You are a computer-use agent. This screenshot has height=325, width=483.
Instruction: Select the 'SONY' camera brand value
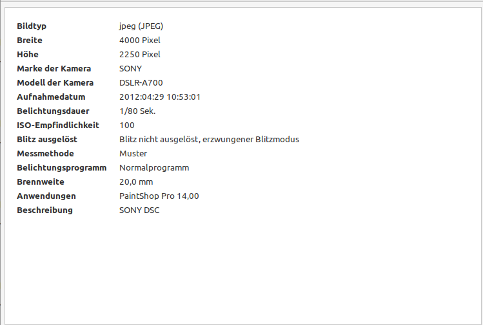pos(130,69)
